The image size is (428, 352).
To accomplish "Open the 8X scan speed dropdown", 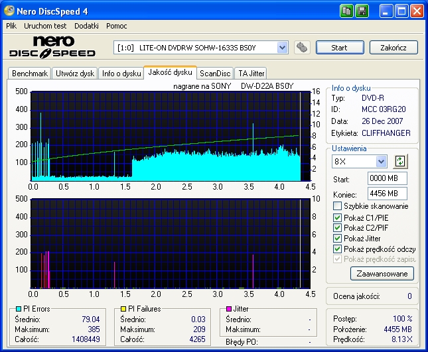I will tap(381, 161).
